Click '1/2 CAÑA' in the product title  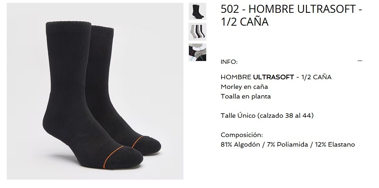(244, 21)
